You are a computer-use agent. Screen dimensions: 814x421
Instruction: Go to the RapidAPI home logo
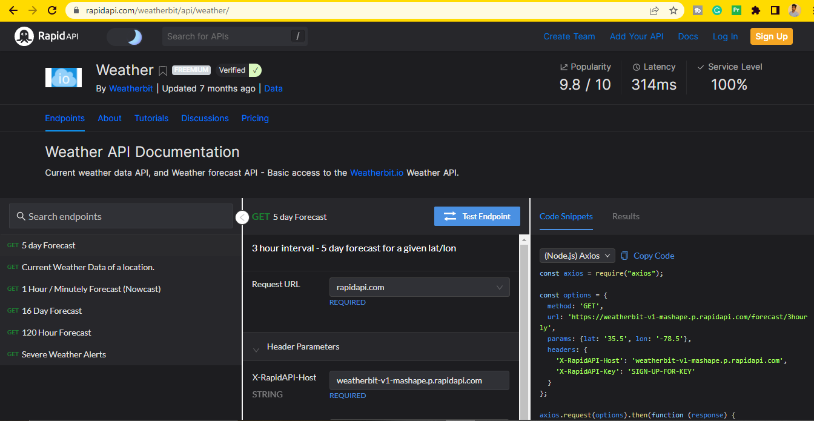pos(47,36)
